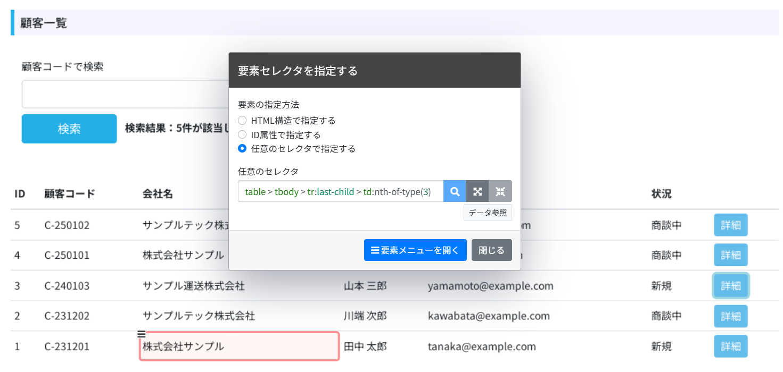Click contact name 山本 三郎
The width and height of the screenshot is (783, 372).
pos(365,286)
